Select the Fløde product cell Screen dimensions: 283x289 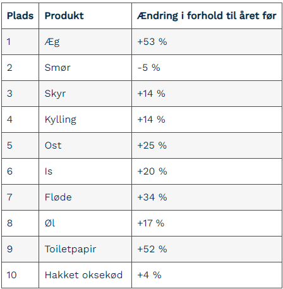click(85, 197)
